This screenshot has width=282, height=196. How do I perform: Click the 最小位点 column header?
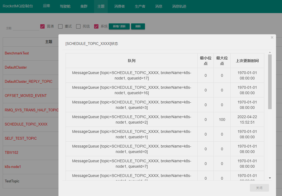[x=206, y=61]
